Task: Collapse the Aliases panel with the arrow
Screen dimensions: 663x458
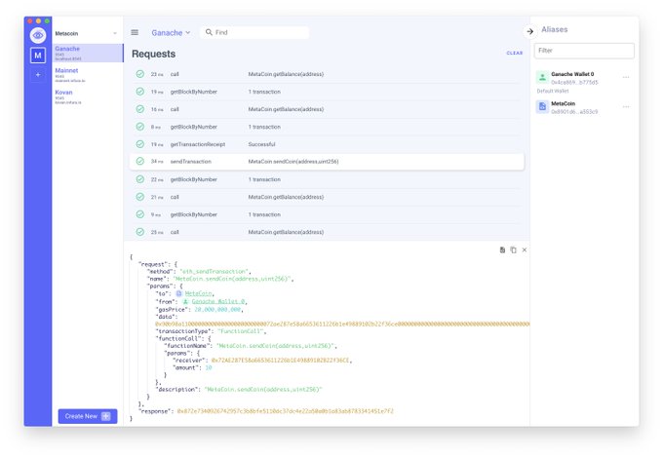Action: (529, 31)
